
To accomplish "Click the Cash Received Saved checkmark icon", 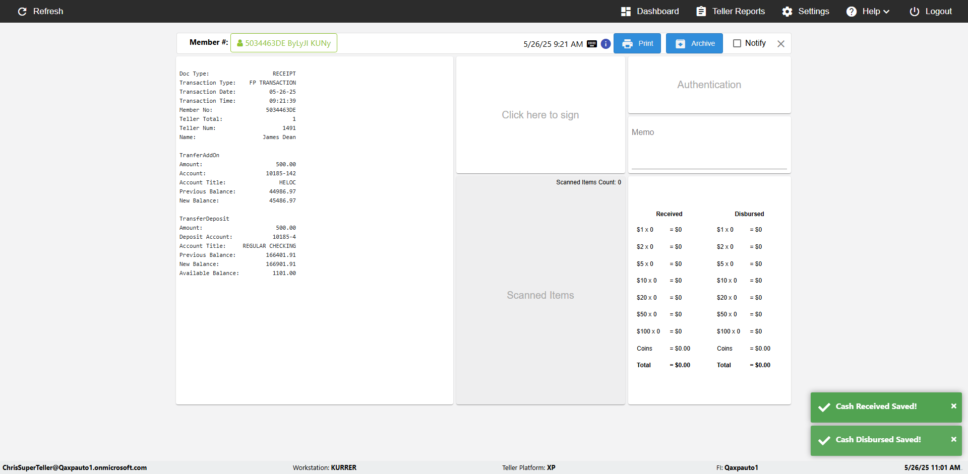I will [824, 407].
